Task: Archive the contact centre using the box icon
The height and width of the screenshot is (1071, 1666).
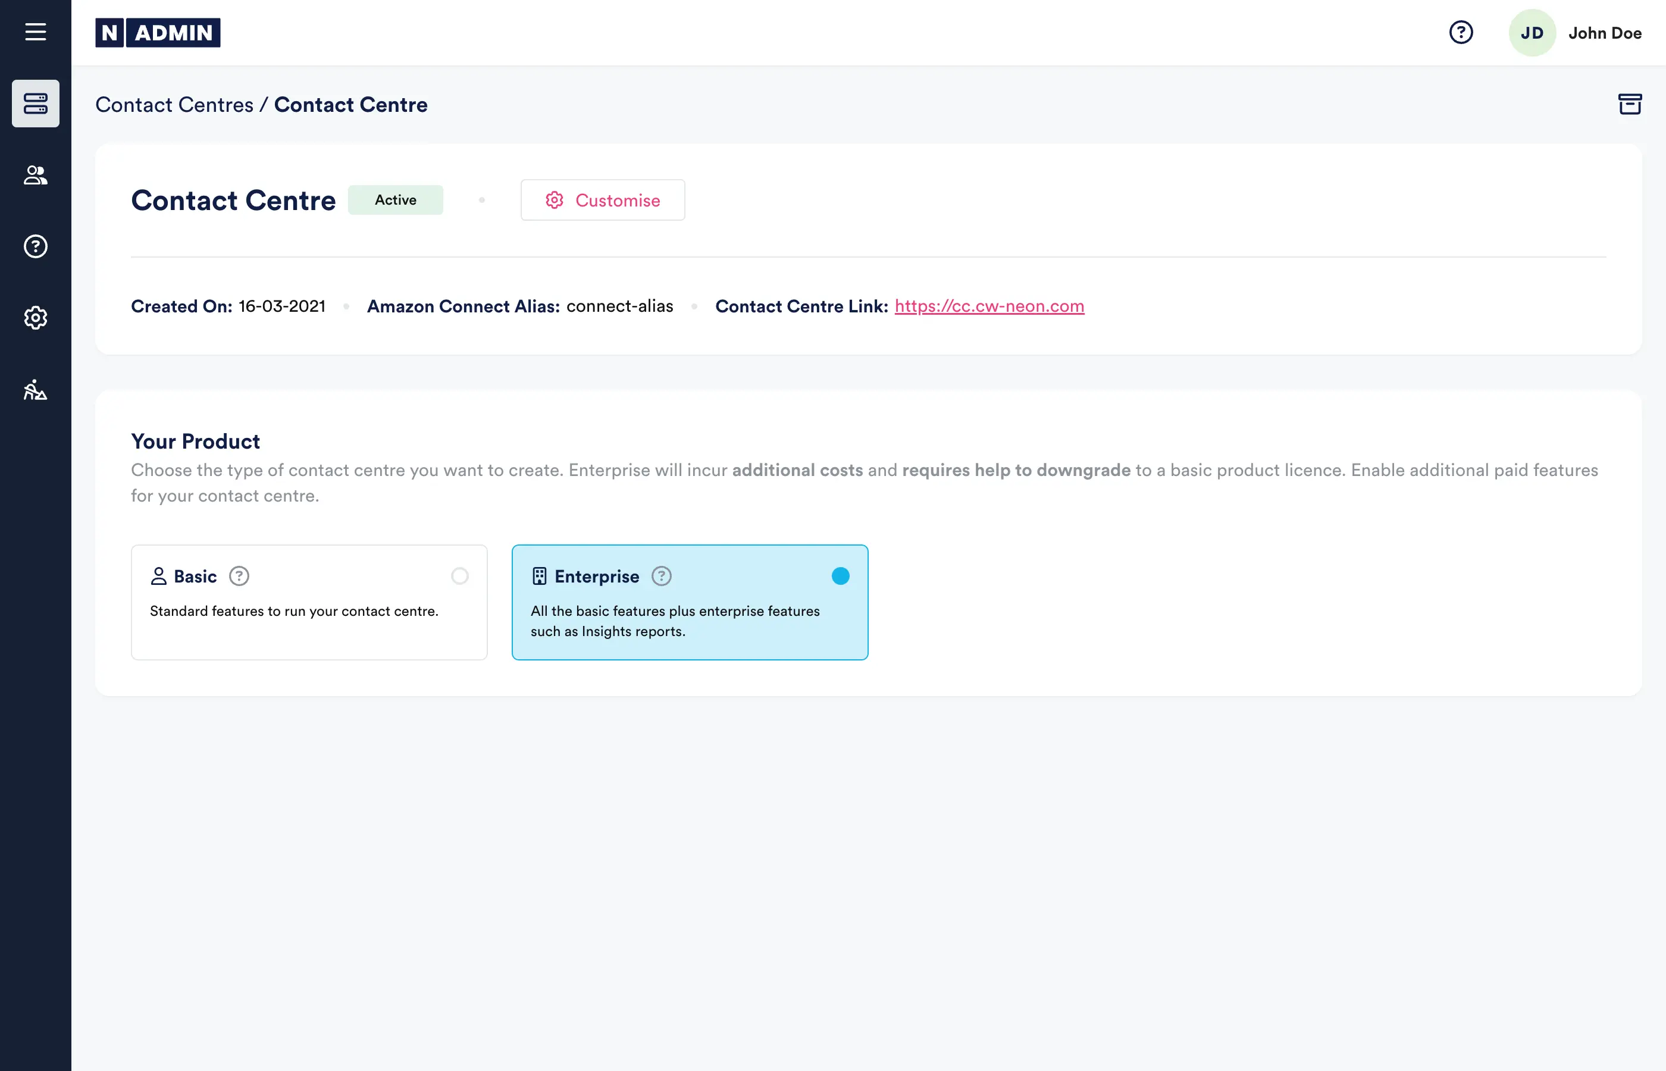Action: [1630, 104]
